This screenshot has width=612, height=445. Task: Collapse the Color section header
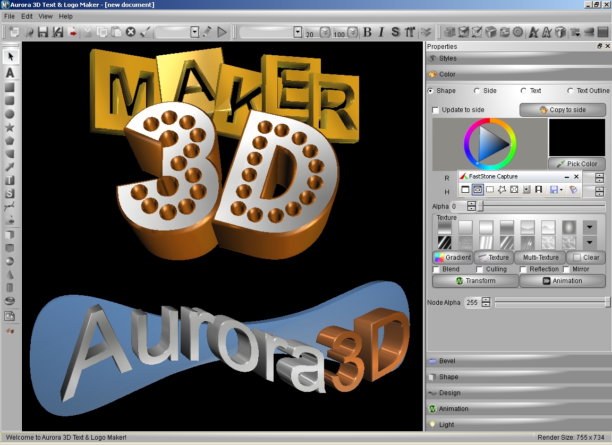[518, 74]
